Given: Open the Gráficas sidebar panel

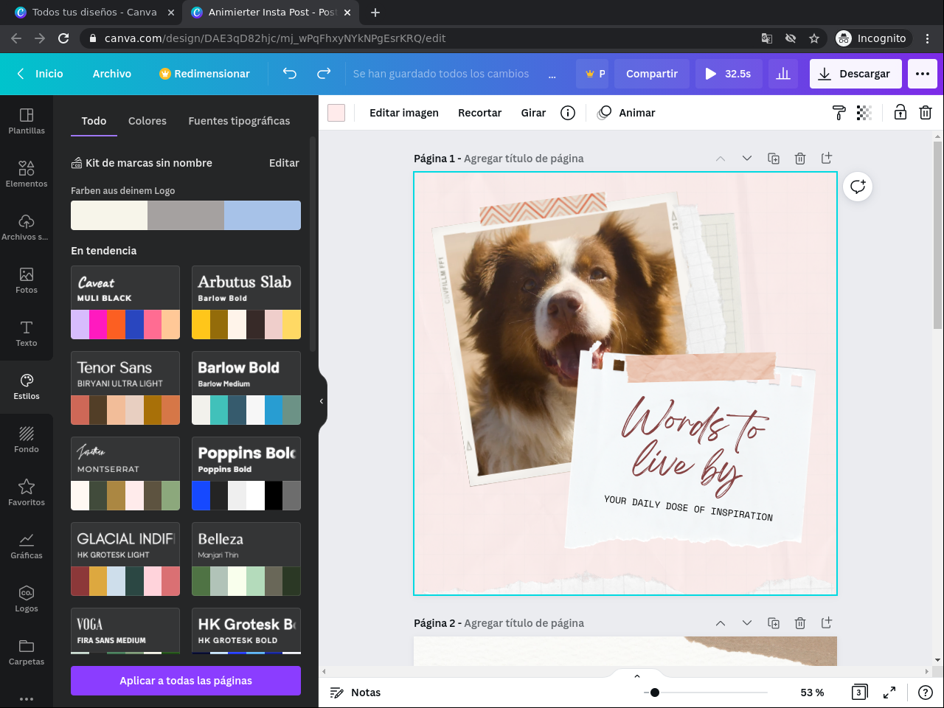Looking at the screenshot, I should (x=27, y=546).
